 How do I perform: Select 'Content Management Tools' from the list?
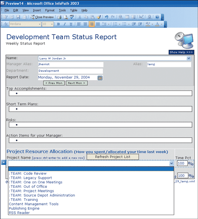point(91,204)
